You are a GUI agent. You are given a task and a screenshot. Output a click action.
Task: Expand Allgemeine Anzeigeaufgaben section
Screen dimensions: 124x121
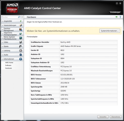click(12, 34)
